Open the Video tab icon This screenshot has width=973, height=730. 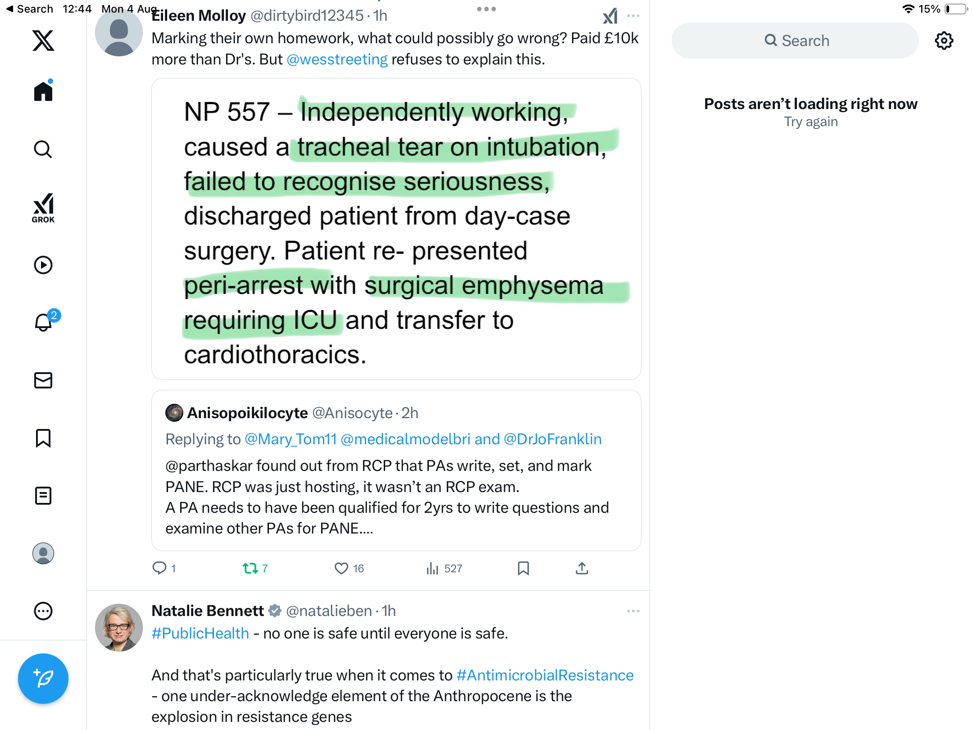coord(43,265)
